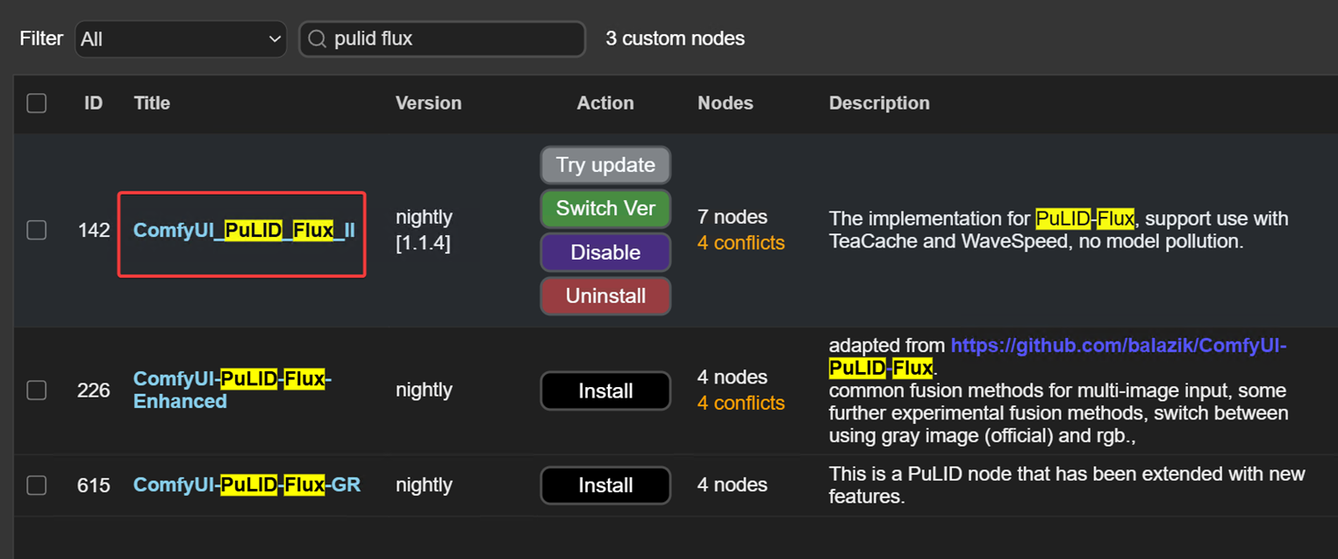Click Switch Ver for node 142
1338x559 pixels.
(605, 208)
